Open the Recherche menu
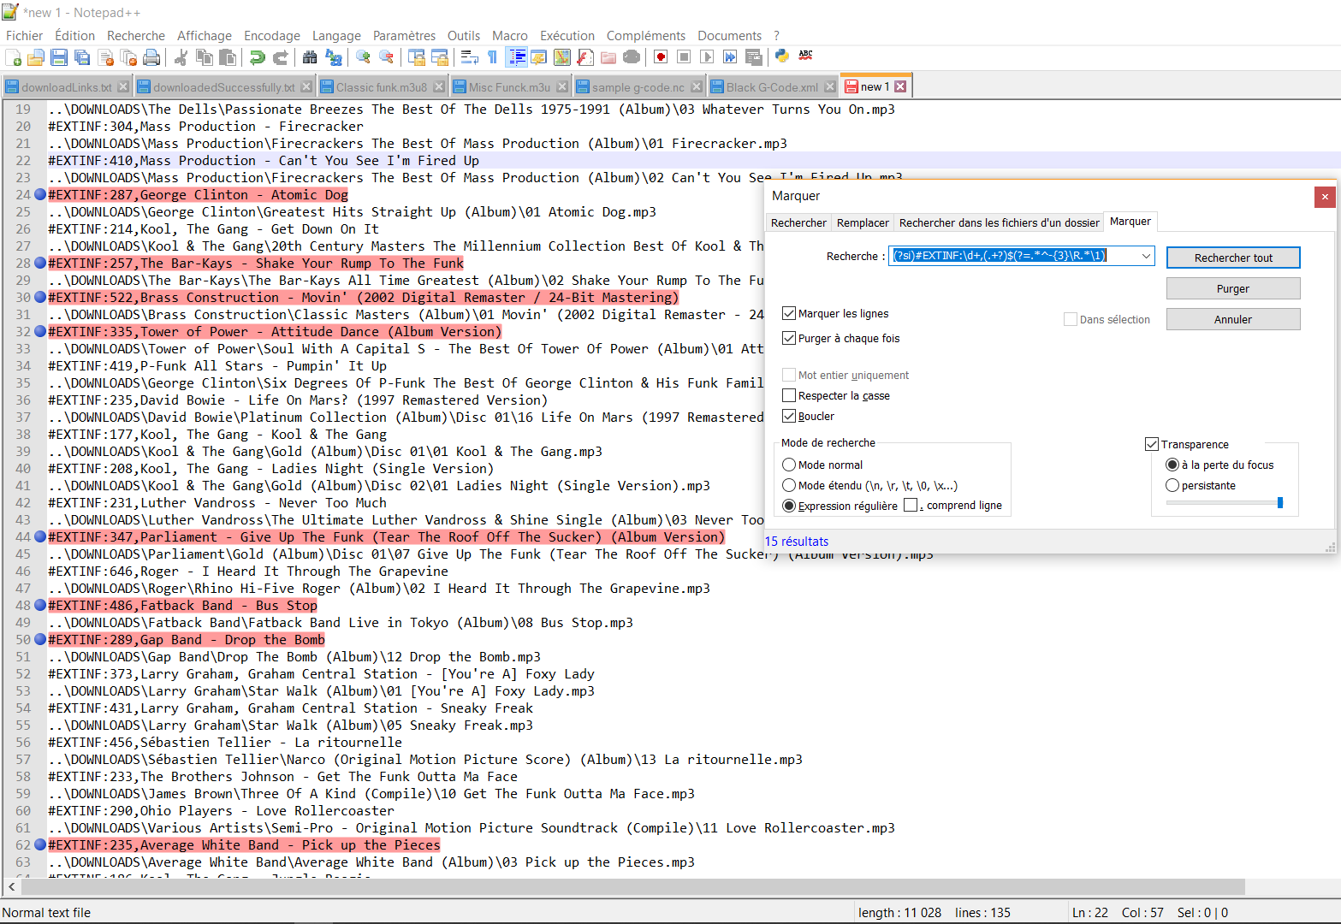Viewport: 1341px width, 924px height. 136,36
